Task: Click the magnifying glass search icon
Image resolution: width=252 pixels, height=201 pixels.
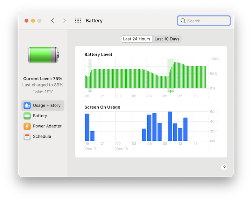Action: [x=183, y=21]
